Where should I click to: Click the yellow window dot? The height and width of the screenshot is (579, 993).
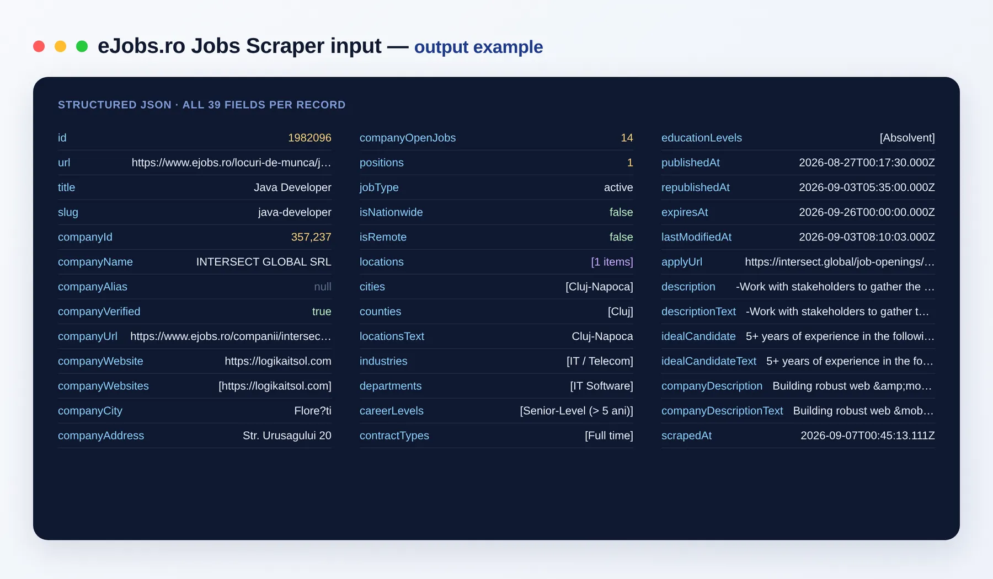[60, 46]
